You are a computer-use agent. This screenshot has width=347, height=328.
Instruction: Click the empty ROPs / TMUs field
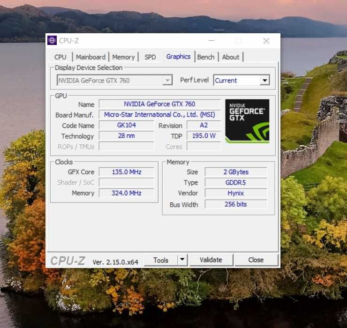click(x=126, y=146)
